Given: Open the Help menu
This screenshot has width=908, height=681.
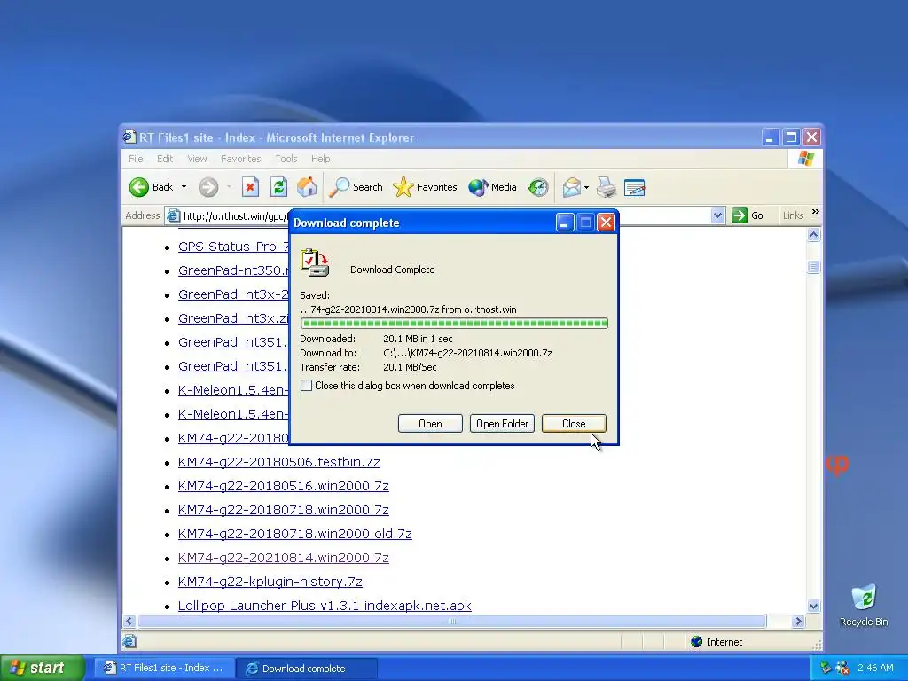Looking at the screenshot, I should (320, 159).
